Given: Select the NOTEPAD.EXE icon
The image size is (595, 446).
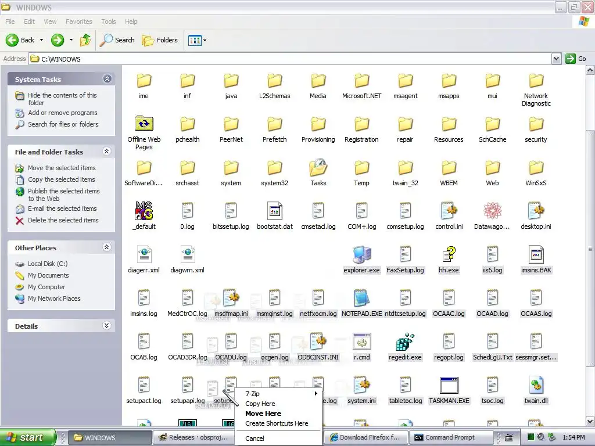Looking at the screenshot, I should 361,298.
